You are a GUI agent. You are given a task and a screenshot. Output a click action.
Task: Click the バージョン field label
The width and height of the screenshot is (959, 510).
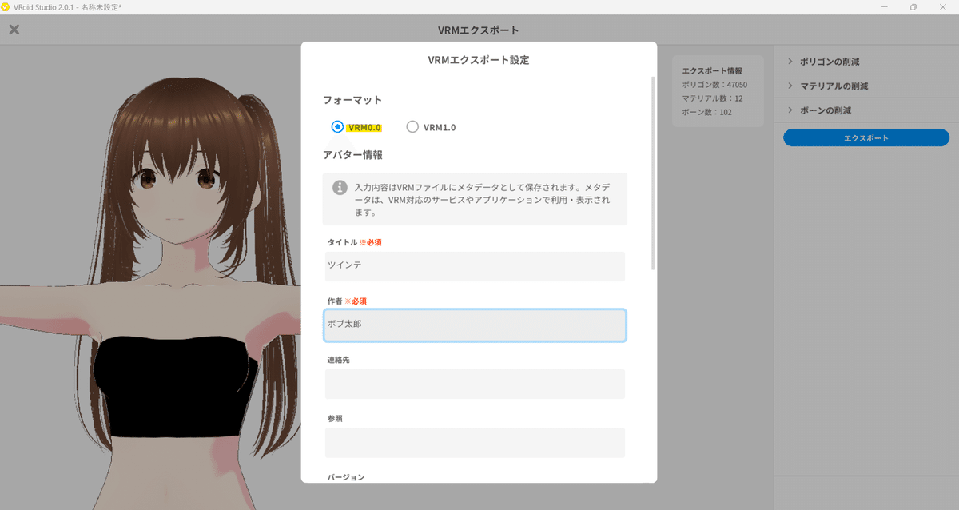pos(346,477)
